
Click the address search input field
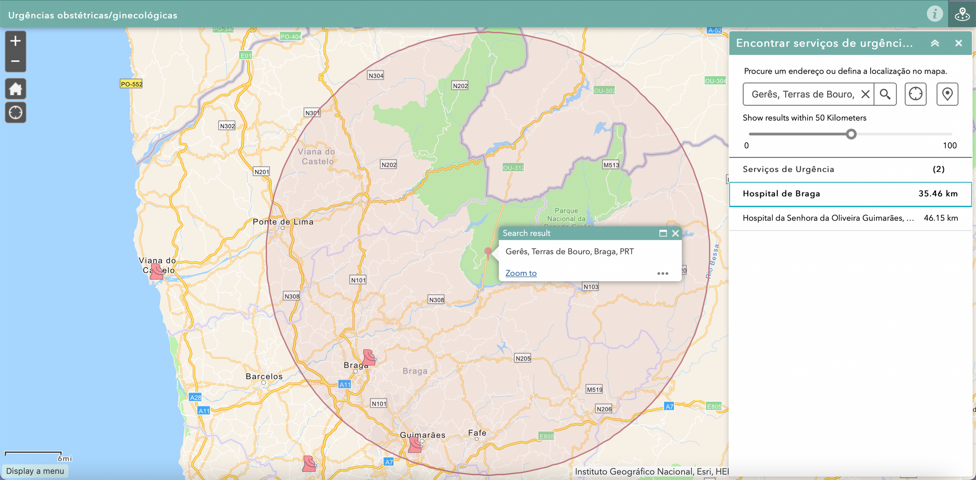(803, 94)
